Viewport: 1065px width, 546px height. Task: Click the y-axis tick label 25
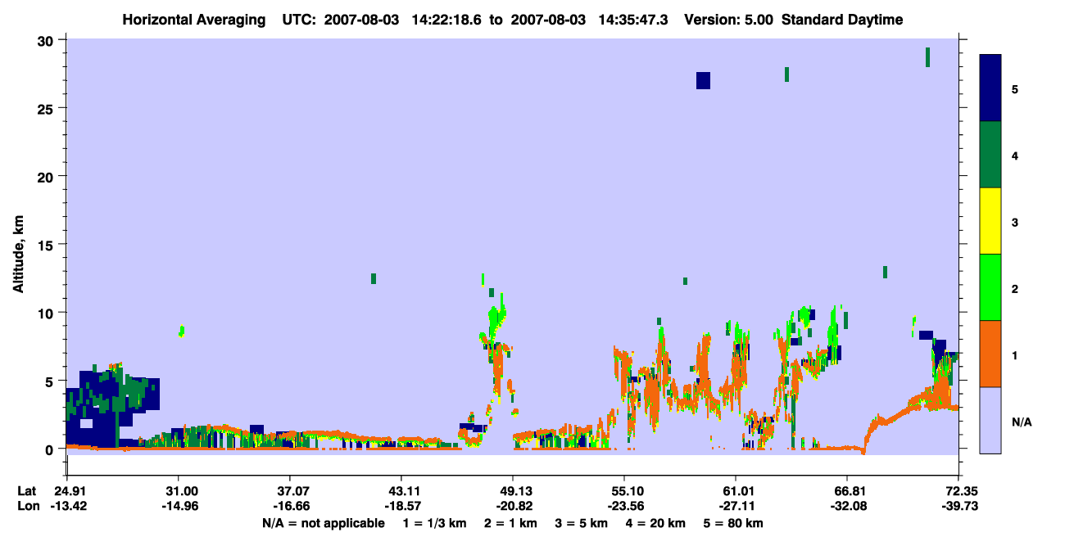coord(47,108)
